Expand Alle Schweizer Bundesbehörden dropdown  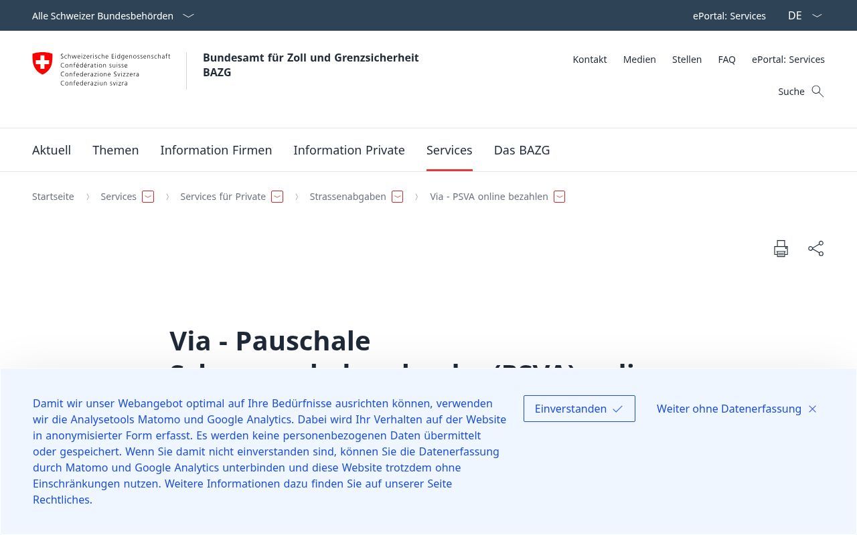[x=113, y=15]
